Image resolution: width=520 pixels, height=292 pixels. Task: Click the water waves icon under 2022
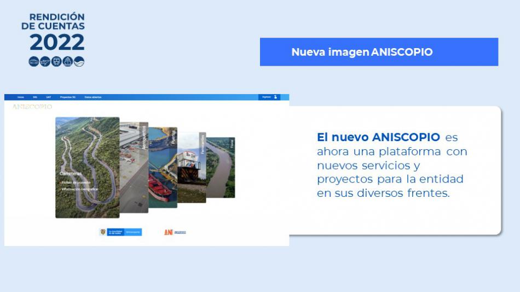[79, 62]
